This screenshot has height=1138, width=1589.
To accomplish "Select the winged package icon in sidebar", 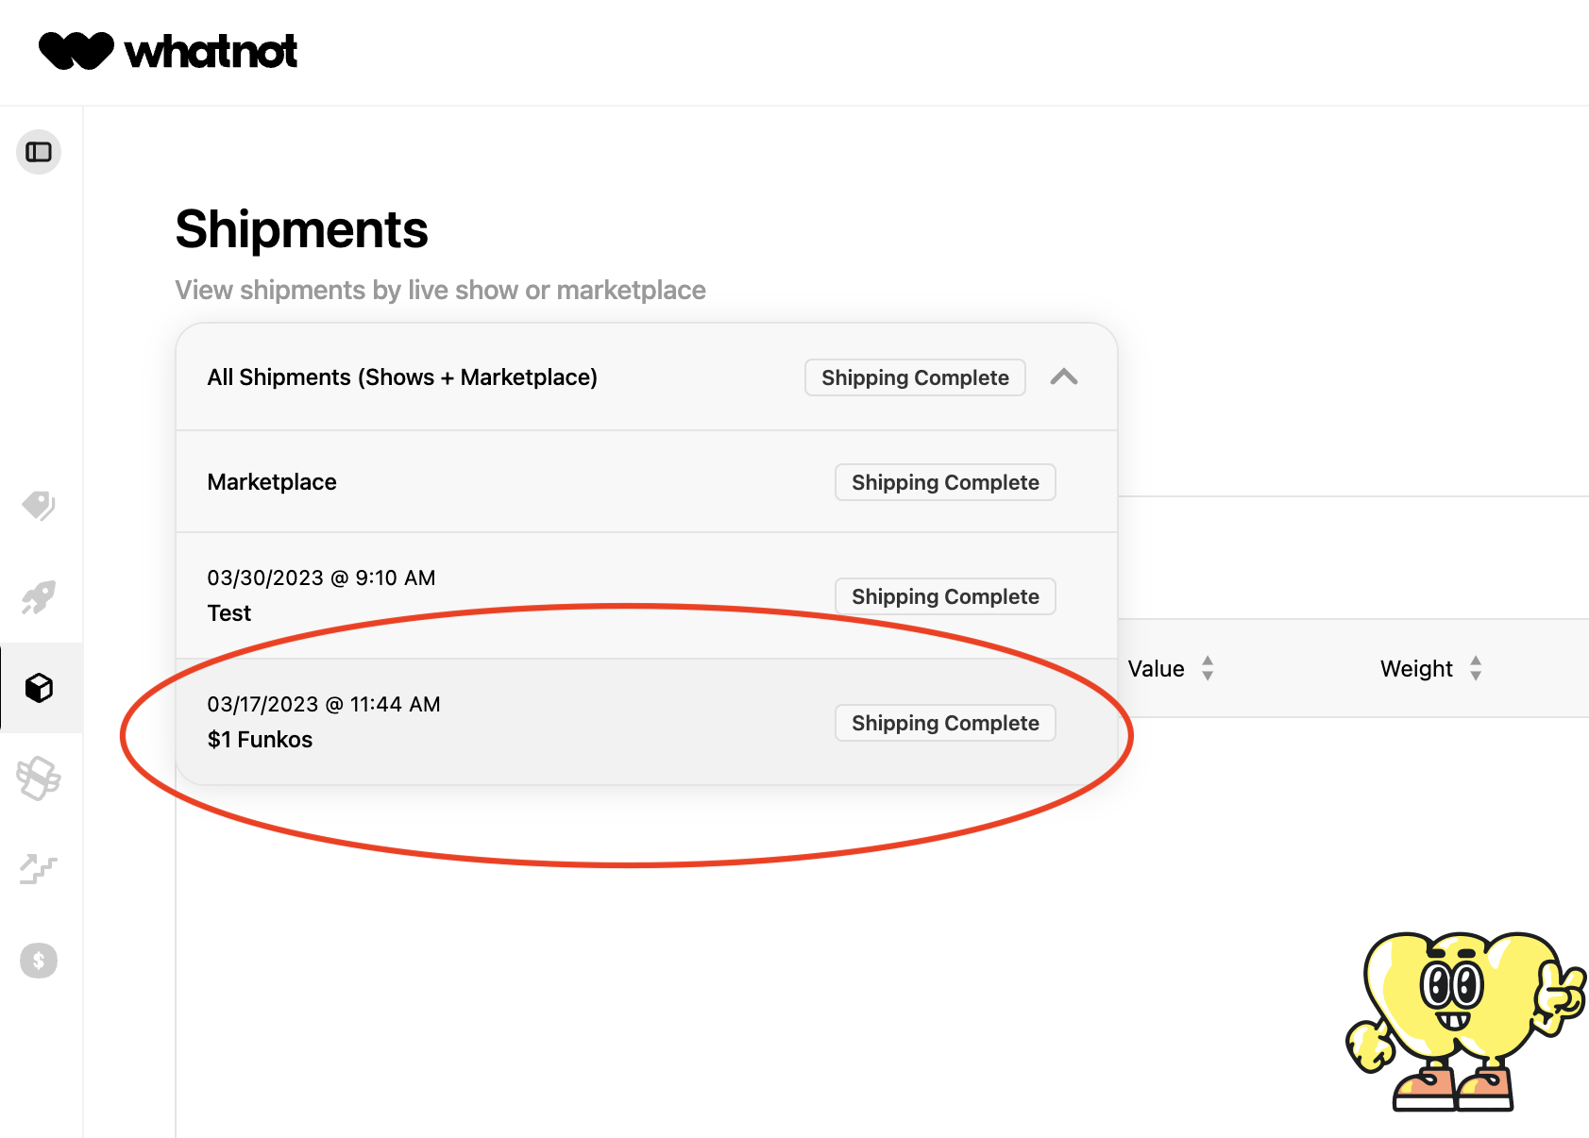I will pos(38,778).
